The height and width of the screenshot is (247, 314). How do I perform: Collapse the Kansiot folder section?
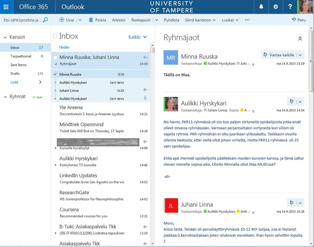point(5,37)
